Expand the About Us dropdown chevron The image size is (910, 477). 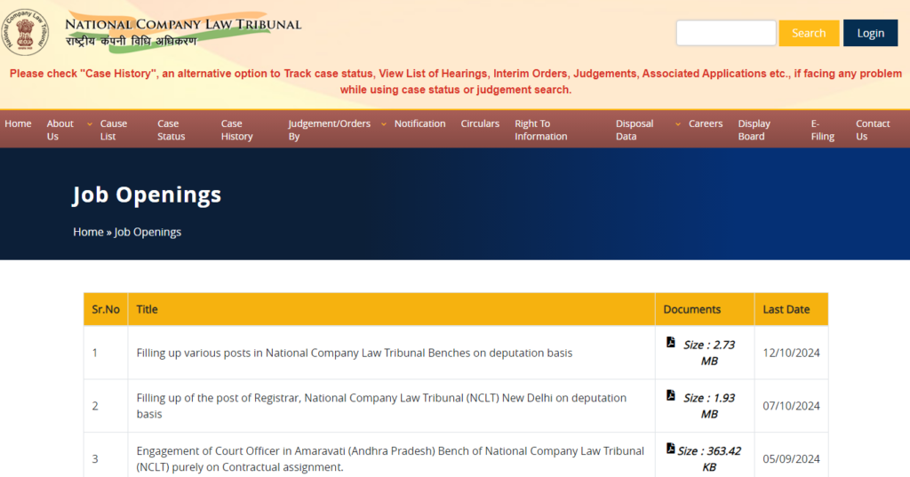click(x=90, y=124)
